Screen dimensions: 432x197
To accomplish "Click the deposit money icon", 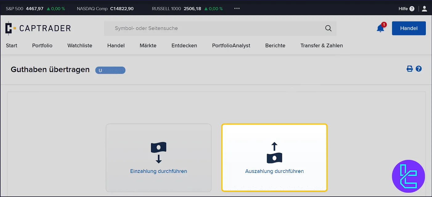I will click(x=158, y=152).
